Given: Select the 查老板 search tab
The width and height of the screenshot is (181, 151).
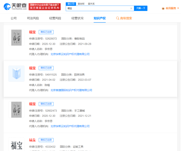Looking at the screenshot, I should [x=81, y=4].
